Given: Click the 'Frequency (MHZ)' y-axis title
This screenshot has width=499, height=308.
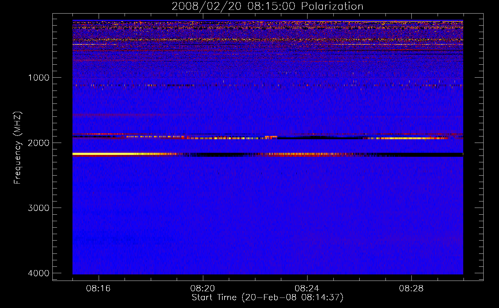Looking at the screenshot, I should [18, 148].
